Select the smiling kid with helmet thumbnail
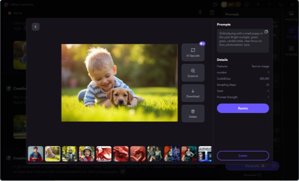 click(87, 154)
